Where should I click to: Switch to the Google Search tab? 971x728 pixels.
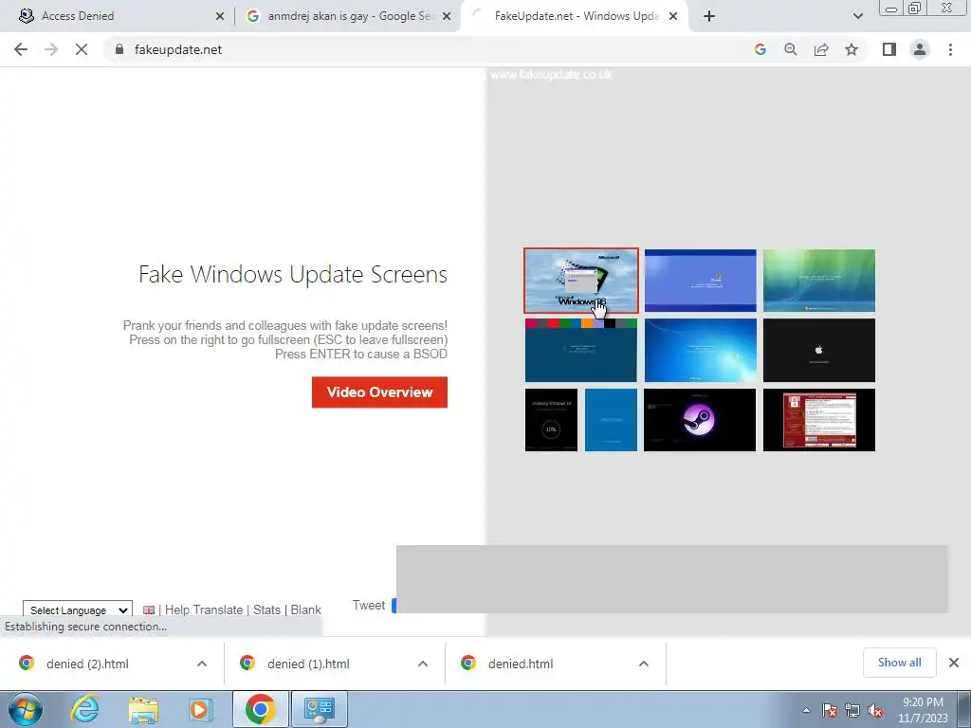point(349,16)
